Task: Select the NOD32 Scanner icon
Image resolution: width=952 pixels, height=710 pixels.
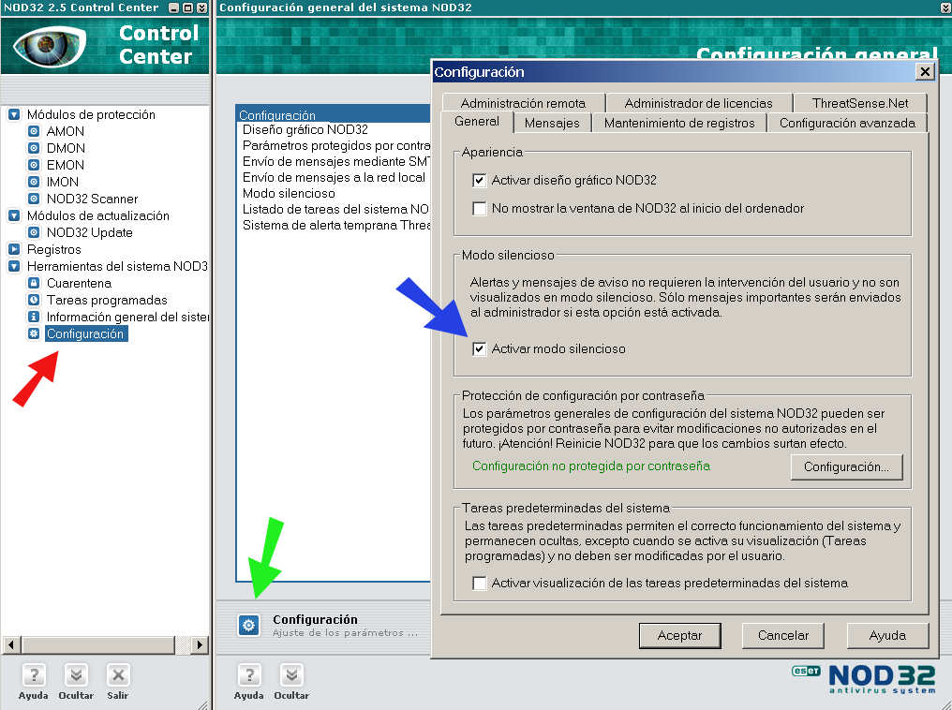Action: (34, 200)
